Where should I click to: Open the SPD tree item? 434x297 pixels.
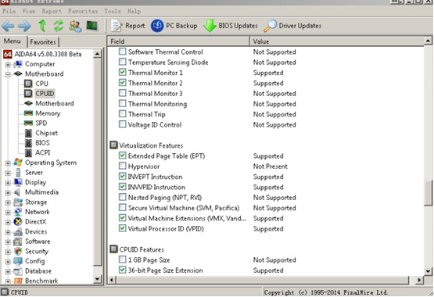41,123
